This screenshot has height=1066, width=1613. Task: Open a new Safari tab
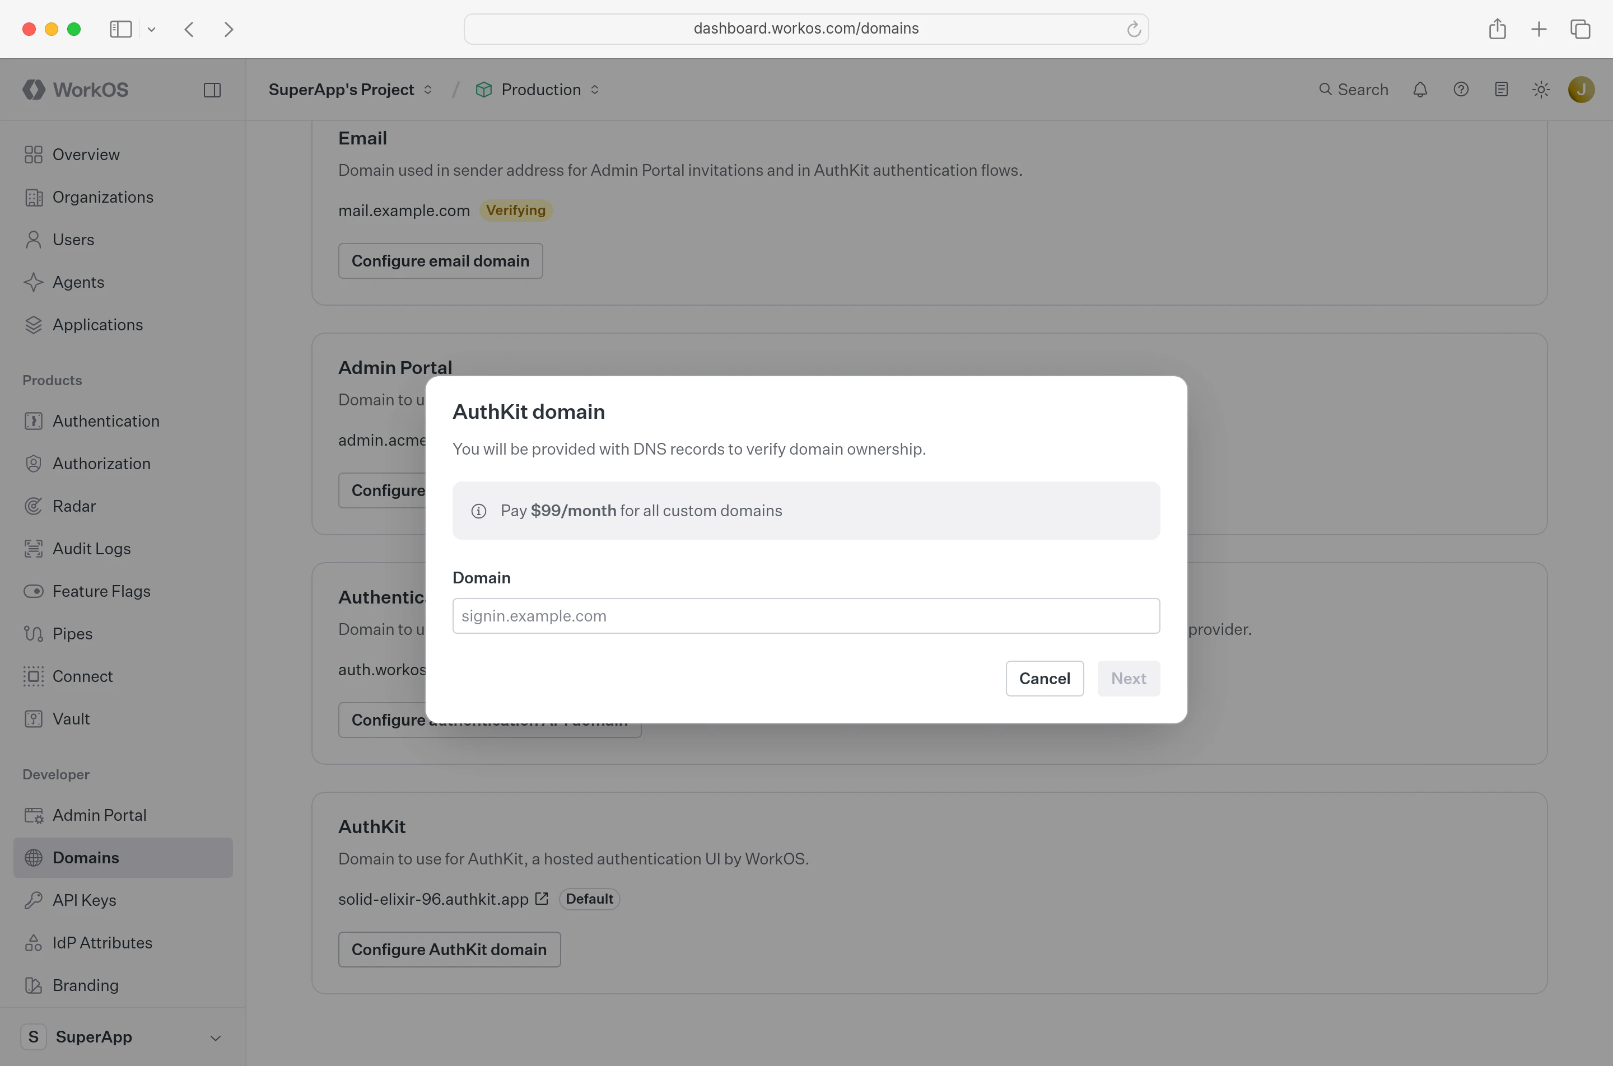[1539, 29]
